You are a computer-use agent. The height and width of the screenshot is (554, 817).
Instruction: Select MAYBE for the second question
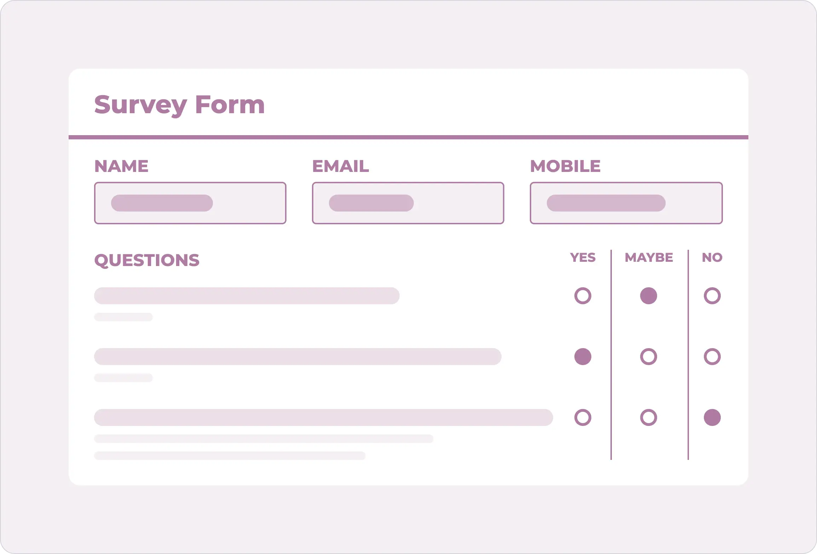(649, 357)
